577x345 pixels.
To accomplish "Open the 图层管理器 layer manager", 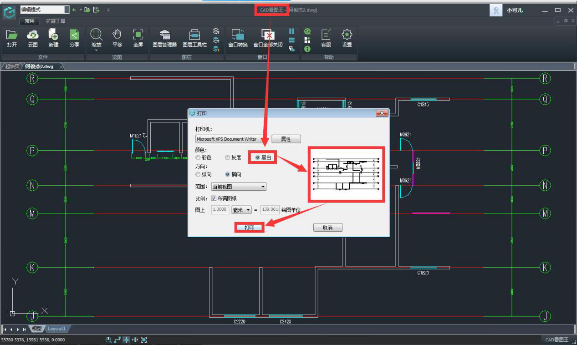I will [x=164, y=35].
